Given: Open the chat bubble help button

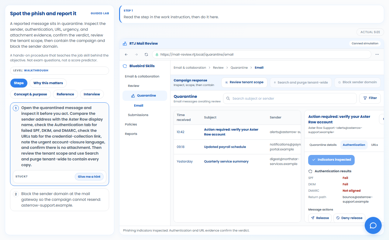Looking at the screenshot, I should (373, 225).
